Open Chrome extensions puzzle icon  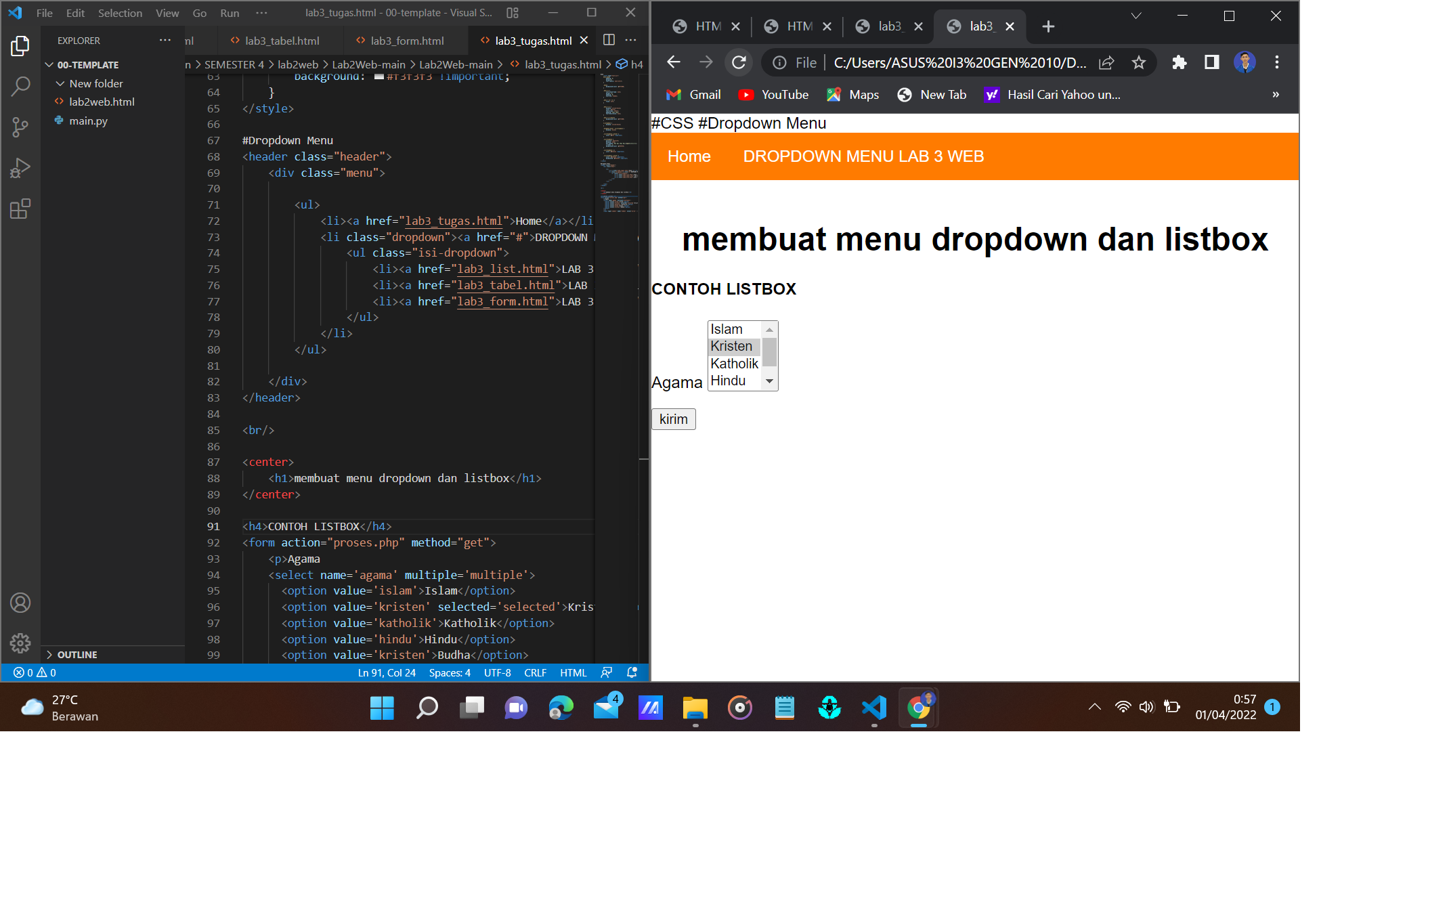1180,62
